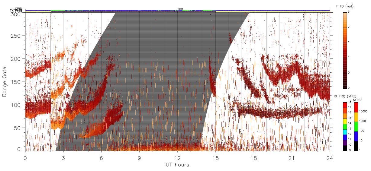This screenshot has width=371, height=171.
Task: Click the 15 tick on UT hours axis
Action: tap(216, 158)
